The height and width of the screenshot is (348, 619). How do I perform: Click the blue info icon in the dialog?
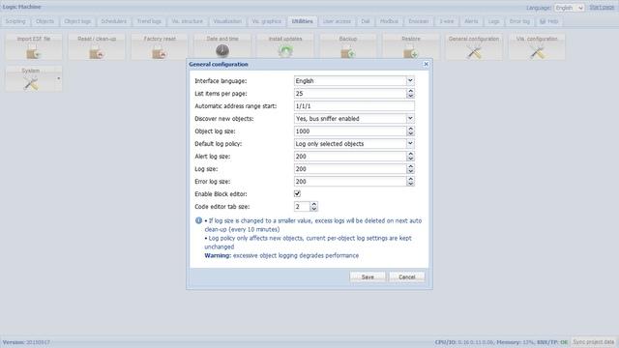[198, 220]
